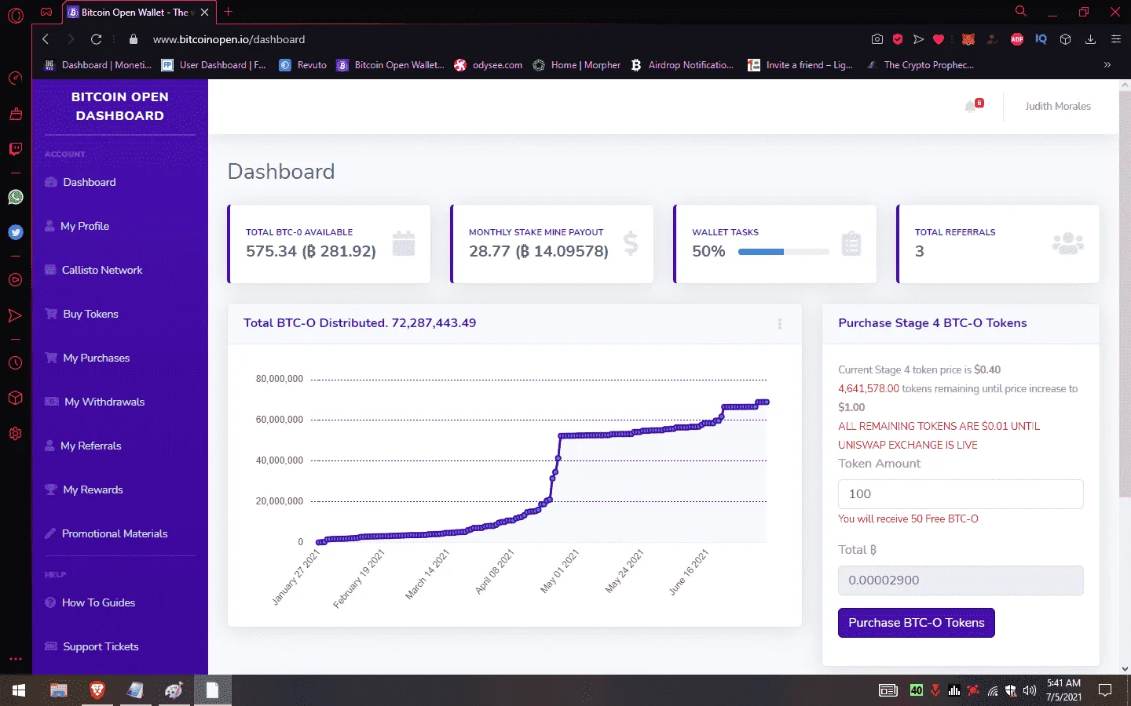Take a snapshot with the camera icon
1131x706 pixels.
click(877, 39)
